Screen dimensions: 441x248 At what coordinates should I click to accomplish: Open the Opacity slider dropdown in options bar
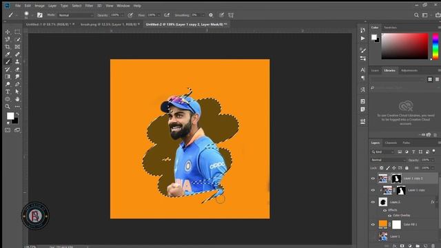123,15
